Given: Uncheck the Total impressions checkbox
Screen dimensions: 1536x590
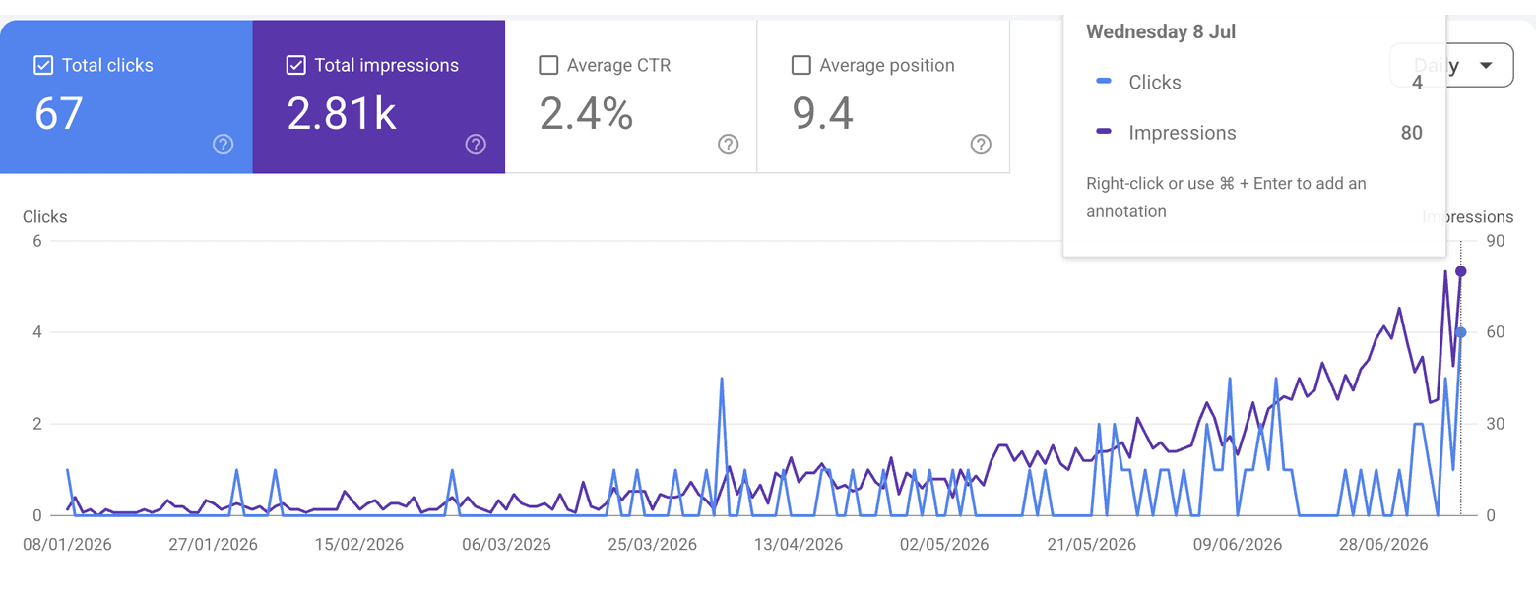Looking at the screenshot, I should pos(295,66).
